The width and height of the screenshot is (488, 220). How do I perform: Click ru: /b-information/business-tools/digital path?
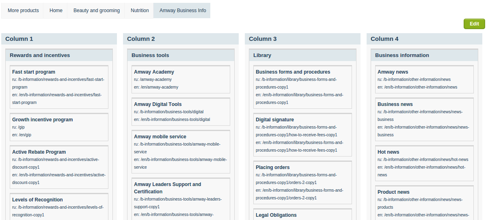(169, 112)
